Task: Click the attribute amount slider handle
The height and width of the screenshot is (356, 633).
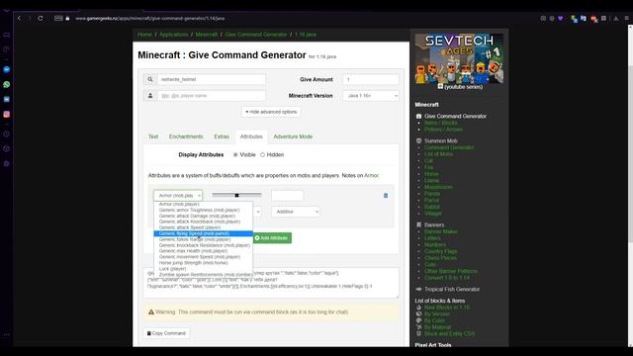Action: (237, 195)
